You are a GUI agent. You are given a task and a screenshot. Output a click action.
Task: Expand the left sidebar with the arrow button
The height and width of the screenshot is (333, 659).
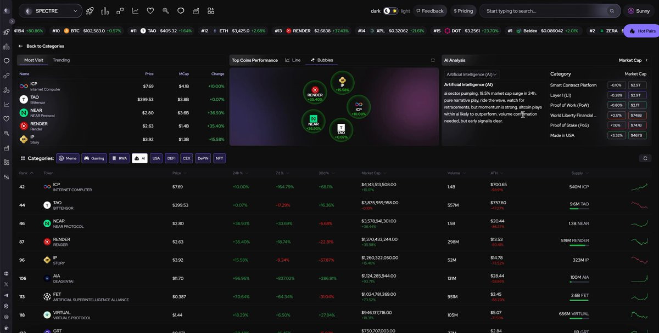pyautogui.click(x=12, y=21)
